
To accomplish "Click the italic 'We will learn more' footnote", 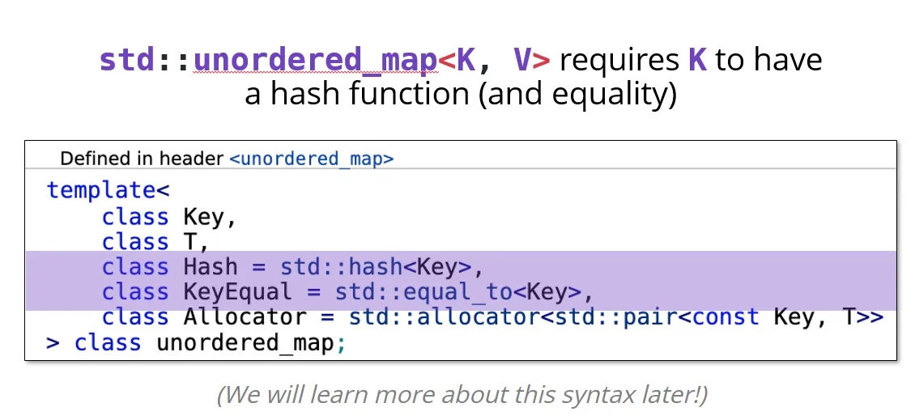I will (x=462, y=395).
